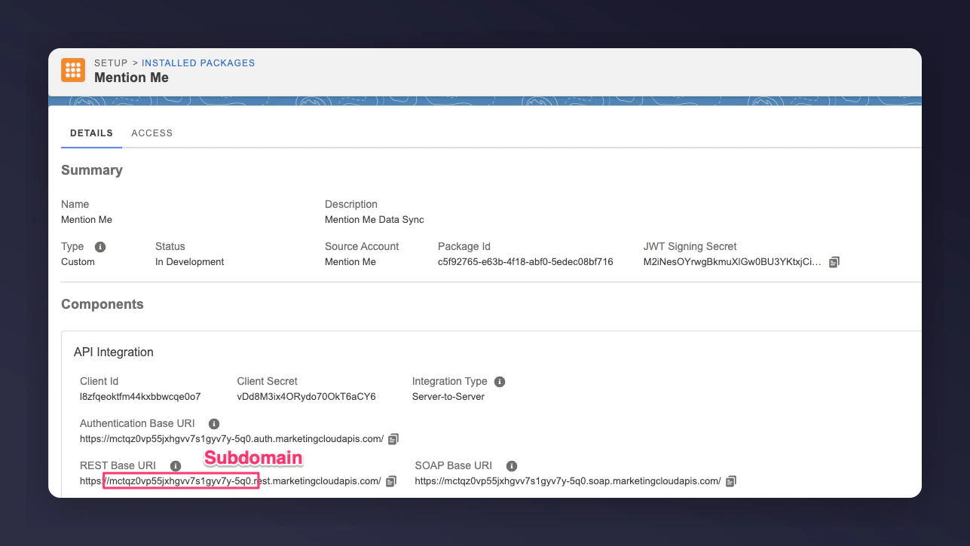Click the 'Mention Me Data Sync' description
970x546 pixels.
click(x=375, y=220)
